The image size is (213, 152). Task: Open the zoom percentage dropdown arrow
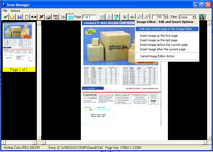coord(166,17)
